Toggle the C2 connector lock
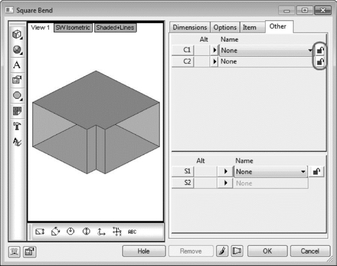This screenshot has height=266, width=337. coord(320,62)
